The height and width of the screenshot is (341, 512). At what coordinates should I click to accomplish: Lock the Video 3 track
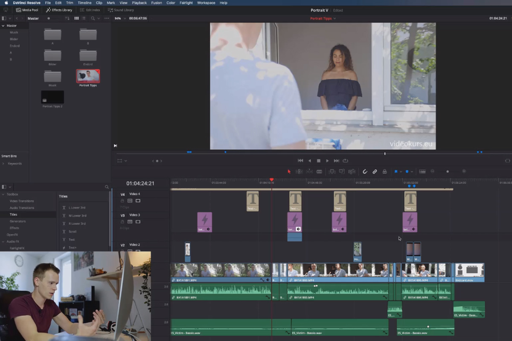[x=122, y=222]
